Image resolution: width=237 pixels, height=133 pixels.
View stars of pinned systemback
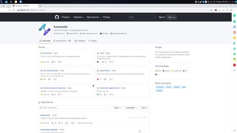tap(106, 79)
